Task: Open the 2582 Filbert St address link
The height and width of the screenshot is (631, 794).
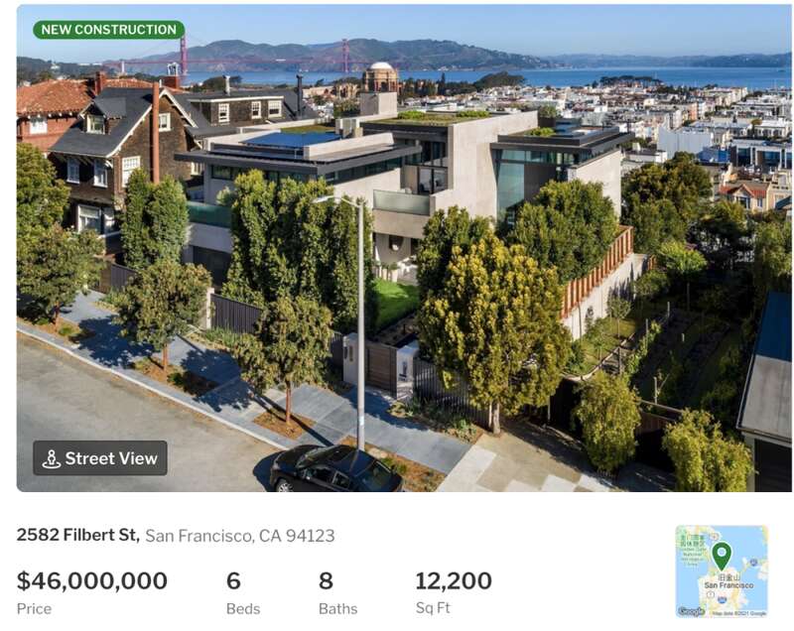Action: pos(77,535)
